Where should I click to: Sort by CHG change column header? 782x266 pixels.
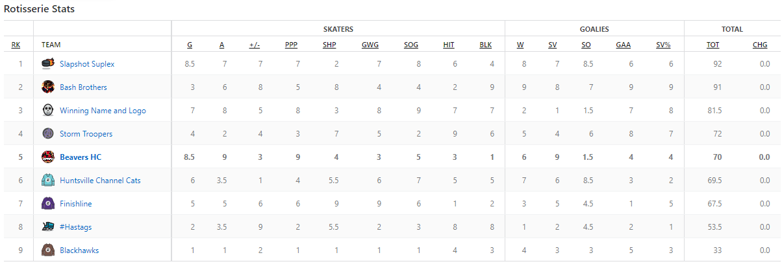[x=760, y=45]
